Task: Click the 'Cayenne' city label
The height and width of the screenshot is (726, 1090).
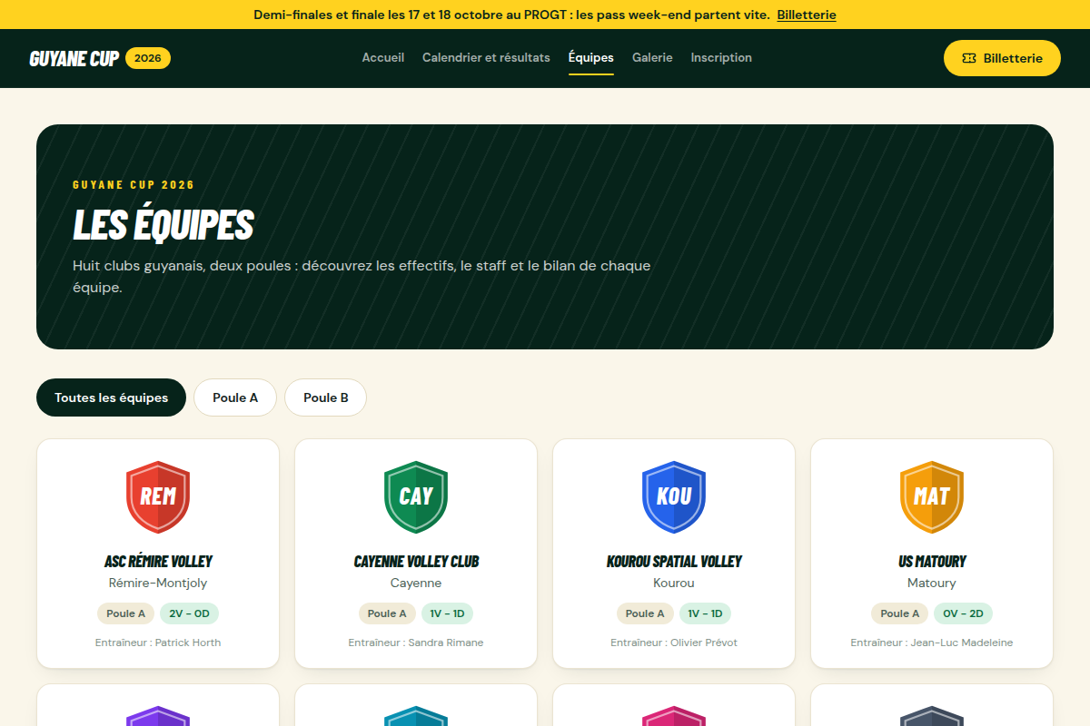Action: 416,583
